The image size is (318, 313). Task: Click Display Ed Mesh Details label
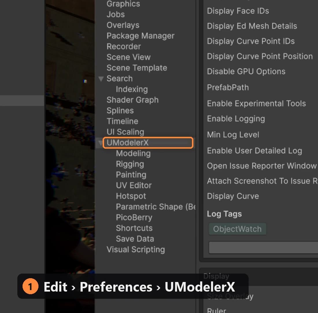(x=252, y=26)
